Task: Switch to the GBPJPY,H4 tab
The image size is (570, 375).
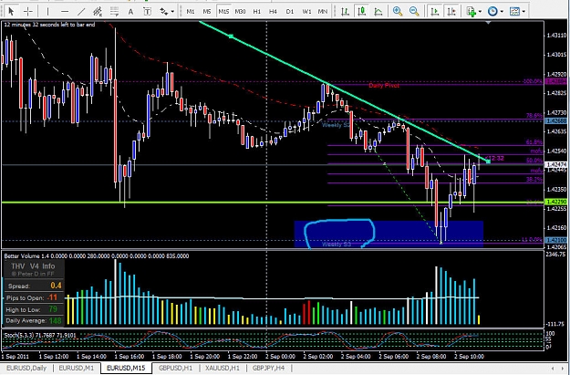Action: [268, 368]
